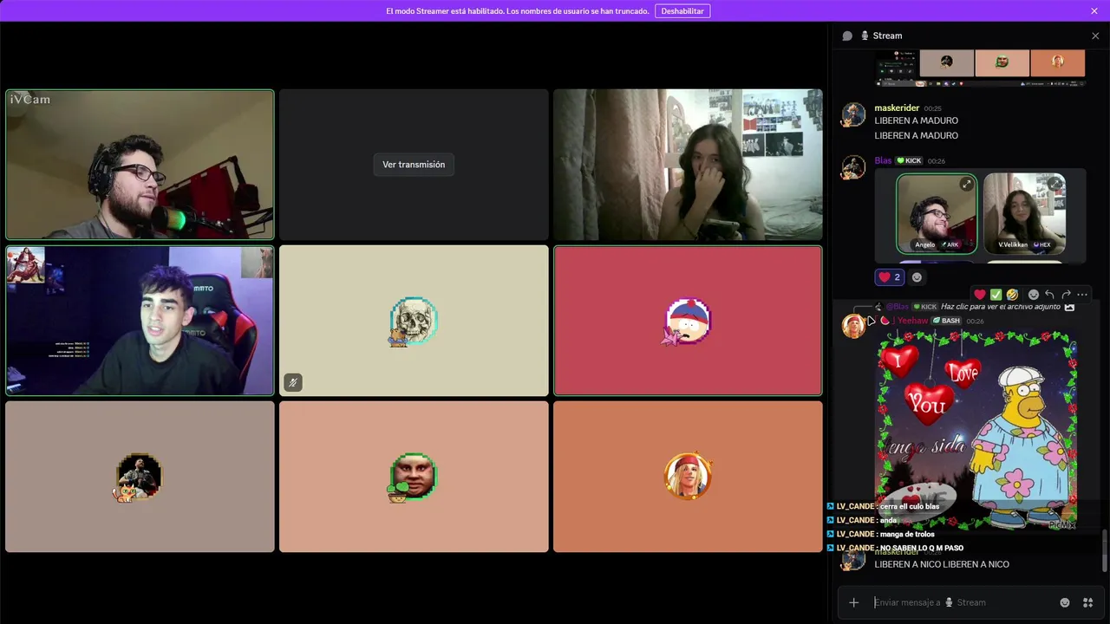The width and height of the screenshot is (1110, 624).
Task: Open the screenshot thumbnail at top of chat
Action: click(980, 68)
